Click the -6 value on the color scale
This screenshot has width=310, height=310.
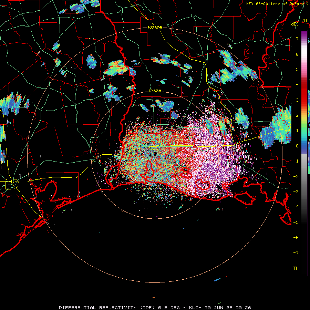(x=296, y=238)
